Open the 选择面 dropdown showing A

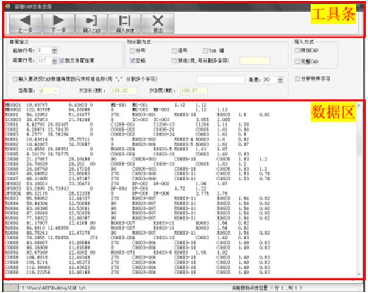(x=49, y=91)
